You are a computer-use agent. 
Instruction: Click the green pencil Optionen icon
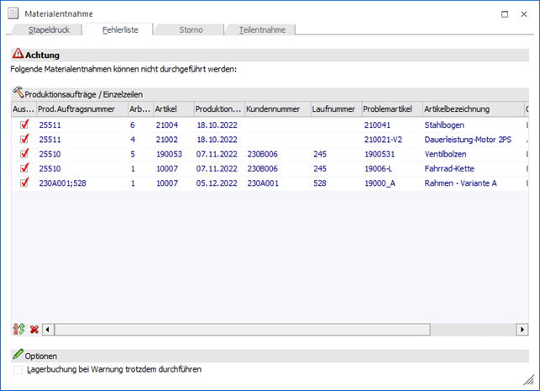pyautogui.click(x=18, y=356)
